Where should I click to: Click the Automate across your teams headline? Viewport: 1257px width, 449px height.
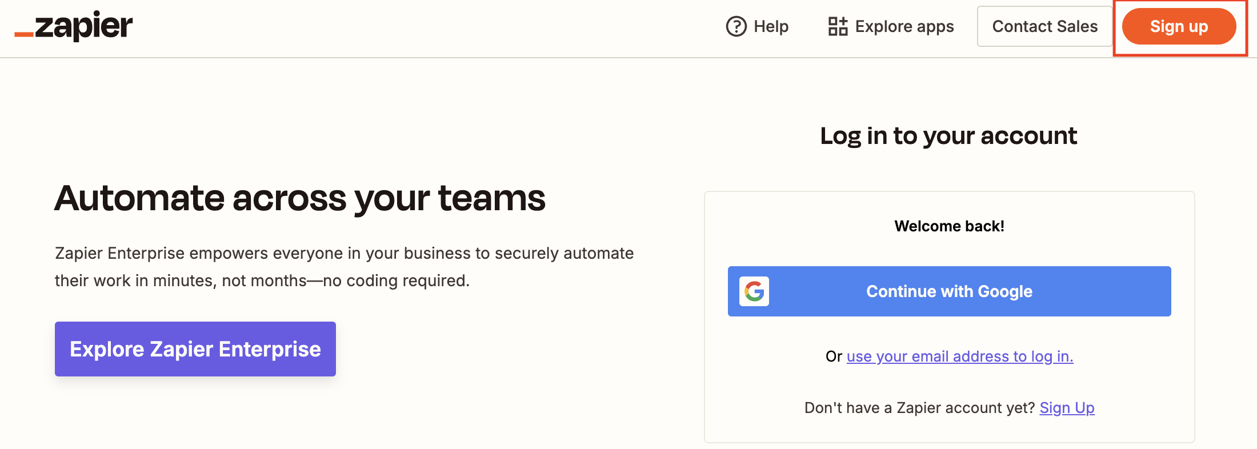pos(299,198)
